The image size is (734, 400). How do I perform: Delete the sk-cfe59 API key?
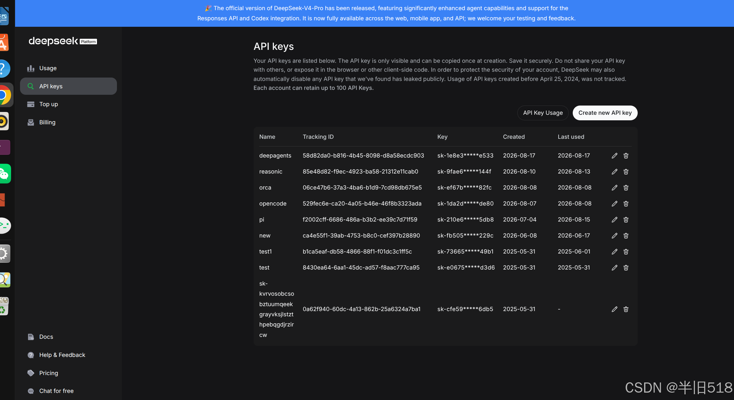[x=626, y=309]
